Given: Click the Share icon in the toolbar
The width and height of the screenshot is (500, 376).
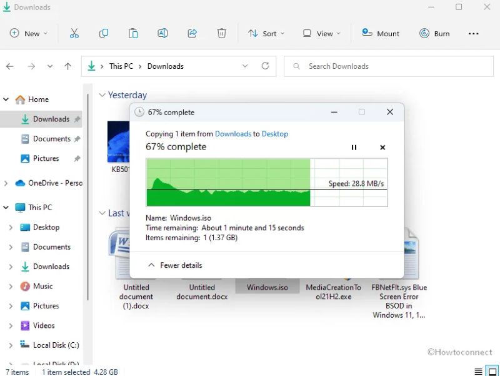Looking at the screenshot, I should [192, 33].
